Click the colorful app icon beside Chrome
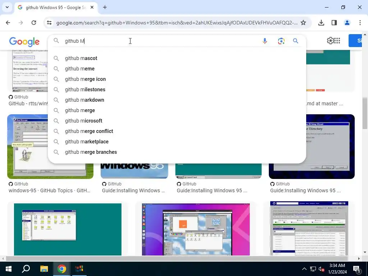The width and height of the screenshot is (368, 276). (x=79, y=269)
